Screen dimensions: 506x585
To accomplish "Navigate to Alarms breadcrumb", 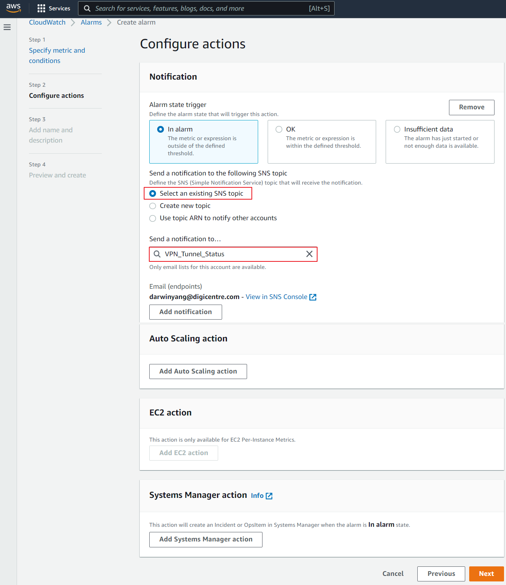I will (91, 23).
